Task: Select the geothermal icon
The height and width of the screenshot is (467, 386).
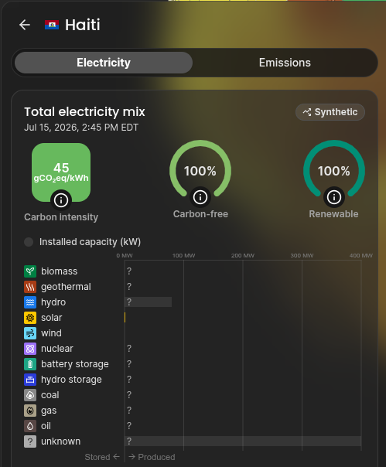Action: tap(30, 287)
